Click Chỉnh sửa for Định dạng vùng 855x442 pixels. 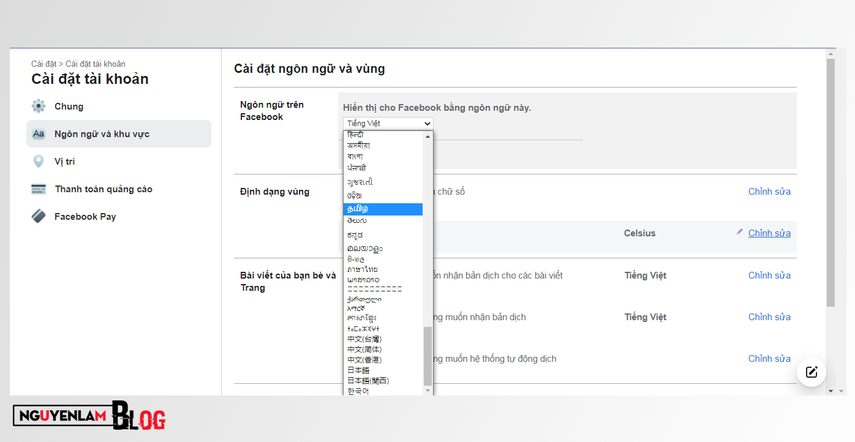coord(769,192)
